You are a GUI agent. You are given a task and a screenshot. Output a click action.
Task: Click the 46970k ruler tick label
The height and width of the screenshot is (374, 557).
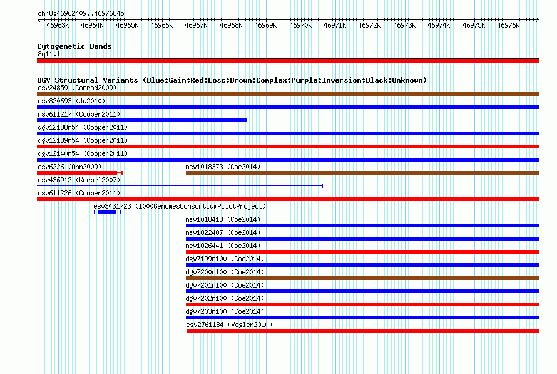[x=300, y=25]
